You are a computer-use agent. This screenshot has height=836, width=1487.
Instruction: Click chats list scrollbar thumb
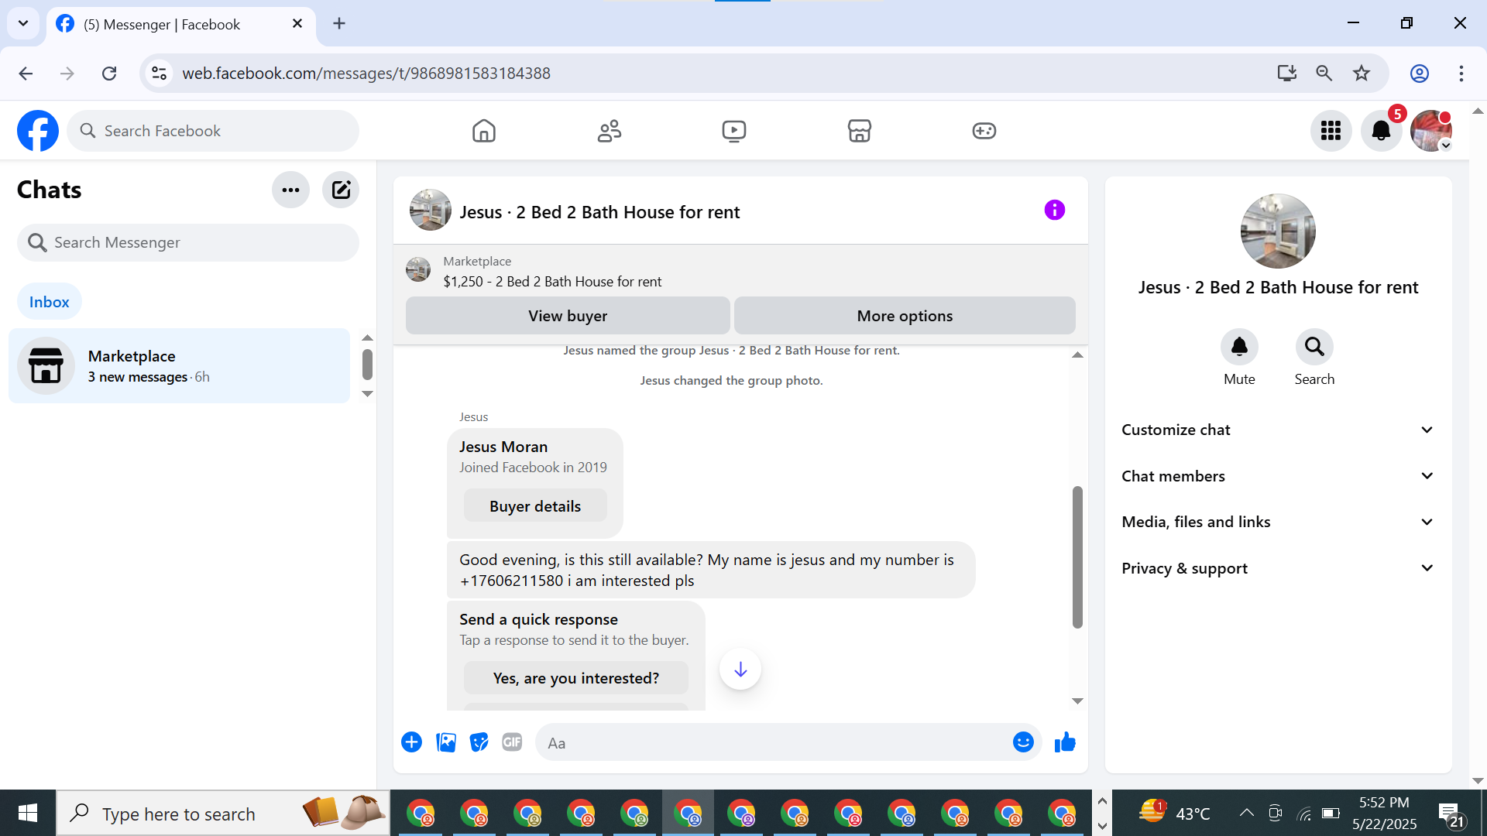(x=367, y=365)
